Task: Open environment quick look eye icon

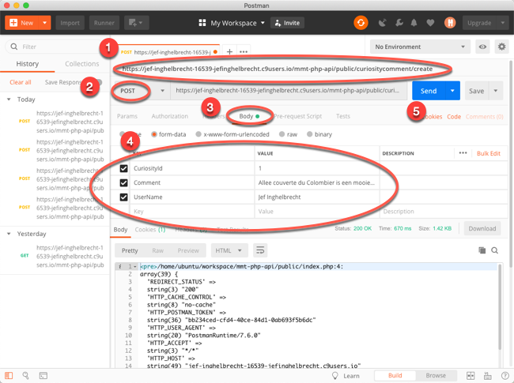Action: 482,47
